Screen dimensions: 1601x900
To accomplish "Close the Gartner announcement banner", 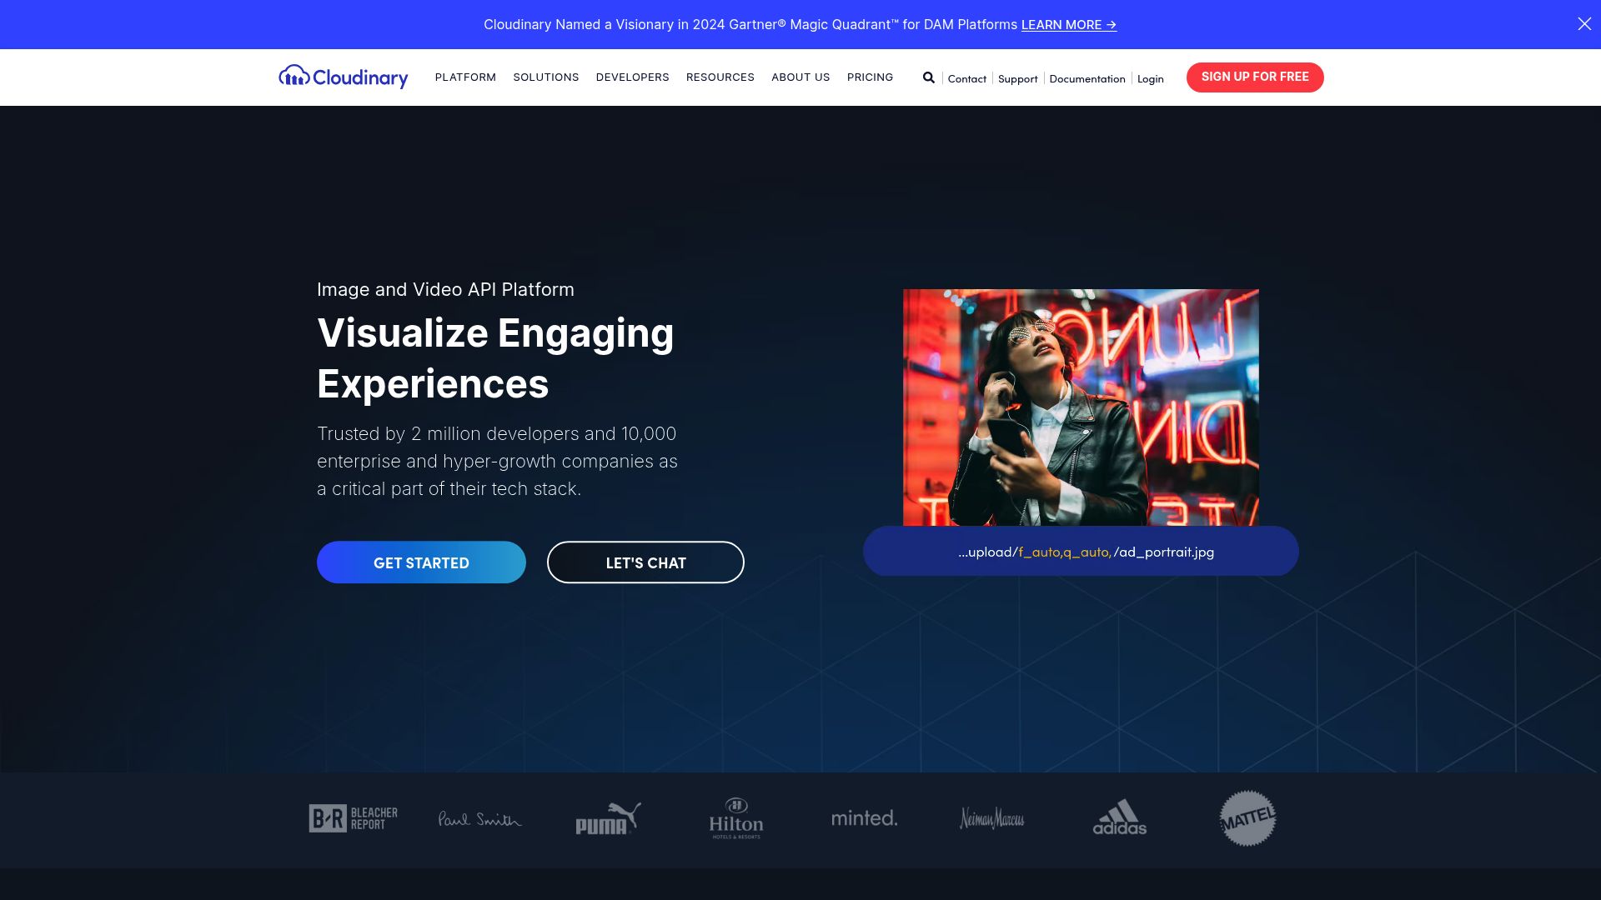I will click(1584, 24).
